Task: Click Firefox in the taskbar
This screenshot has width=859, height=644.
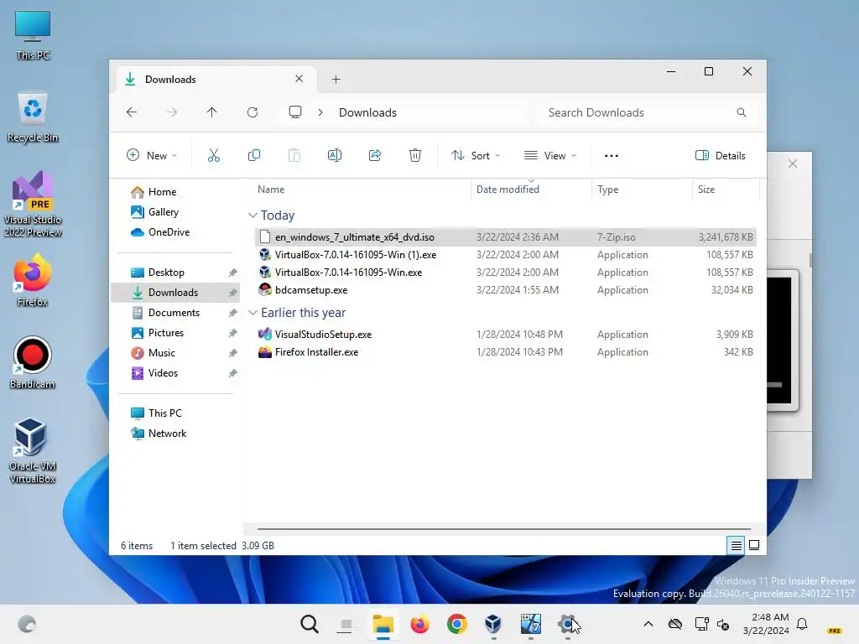Action: point(420,624)
